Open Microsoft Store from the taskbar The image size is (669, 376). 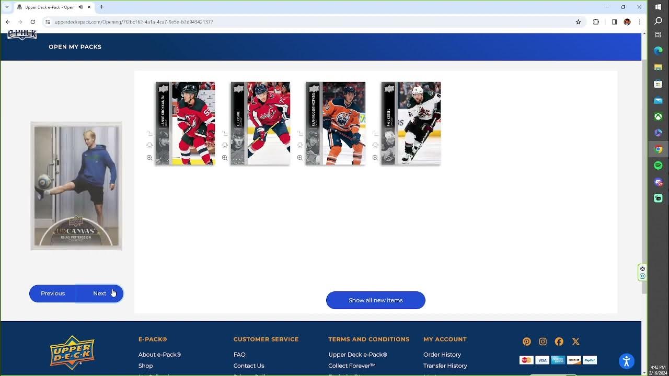(658, 84)
